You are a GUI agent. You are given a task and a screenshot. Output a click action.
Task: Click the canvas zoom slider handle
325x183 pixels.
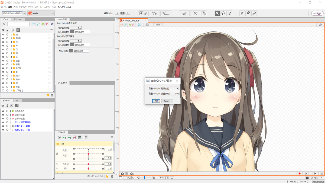point(144,178)
